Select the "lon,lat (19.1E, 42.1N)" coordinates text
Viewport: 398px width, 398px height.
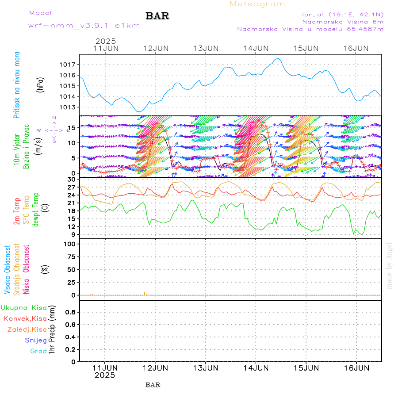click(x=343, y=15)
